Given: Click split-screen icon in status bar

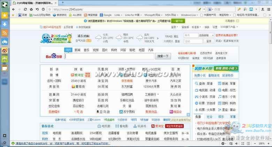Looking at the screenshot, I should (x=248, y=144).
